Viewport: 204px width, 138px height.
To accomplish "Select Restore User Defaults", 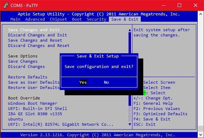I will [34, 88].
